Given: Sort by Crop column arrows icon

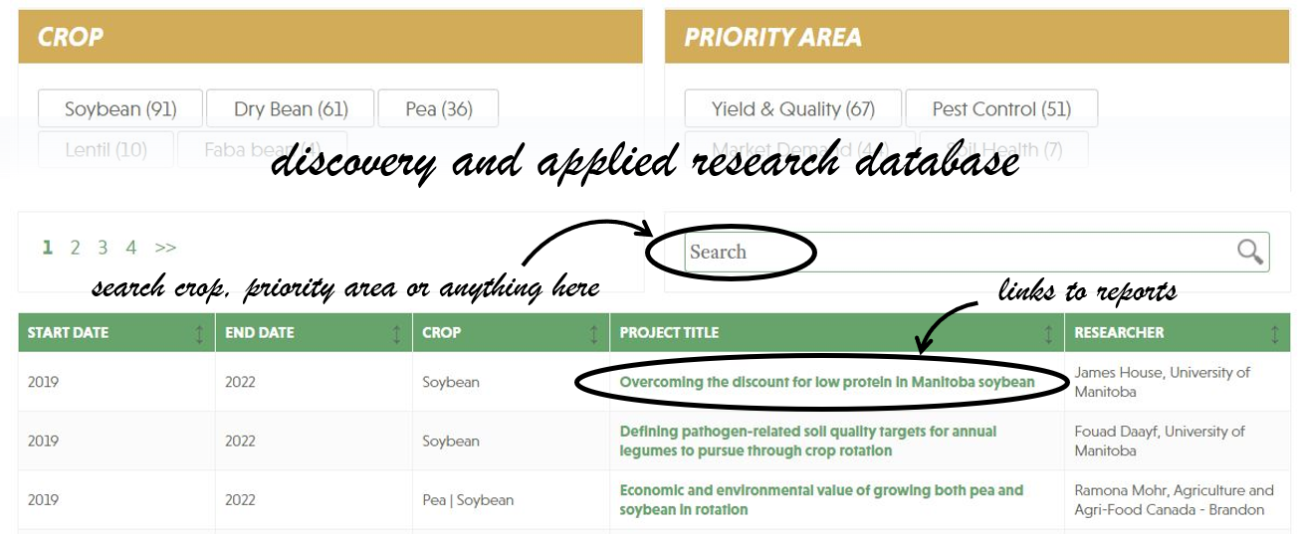Looking at the screenshot, I should tap(594, 334).
